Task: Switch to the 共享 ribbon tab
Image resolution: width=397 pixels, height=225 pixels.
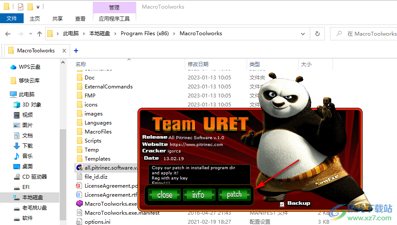Action: [58, 18]
